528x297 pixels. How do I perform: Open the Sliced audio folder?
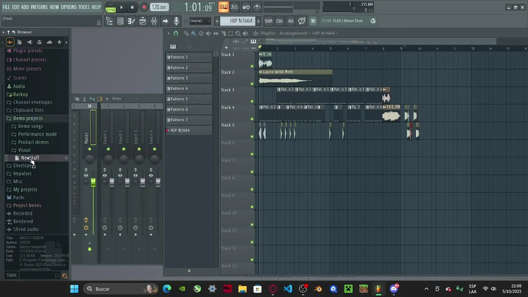pyautogui.click(x=26, y=229)
